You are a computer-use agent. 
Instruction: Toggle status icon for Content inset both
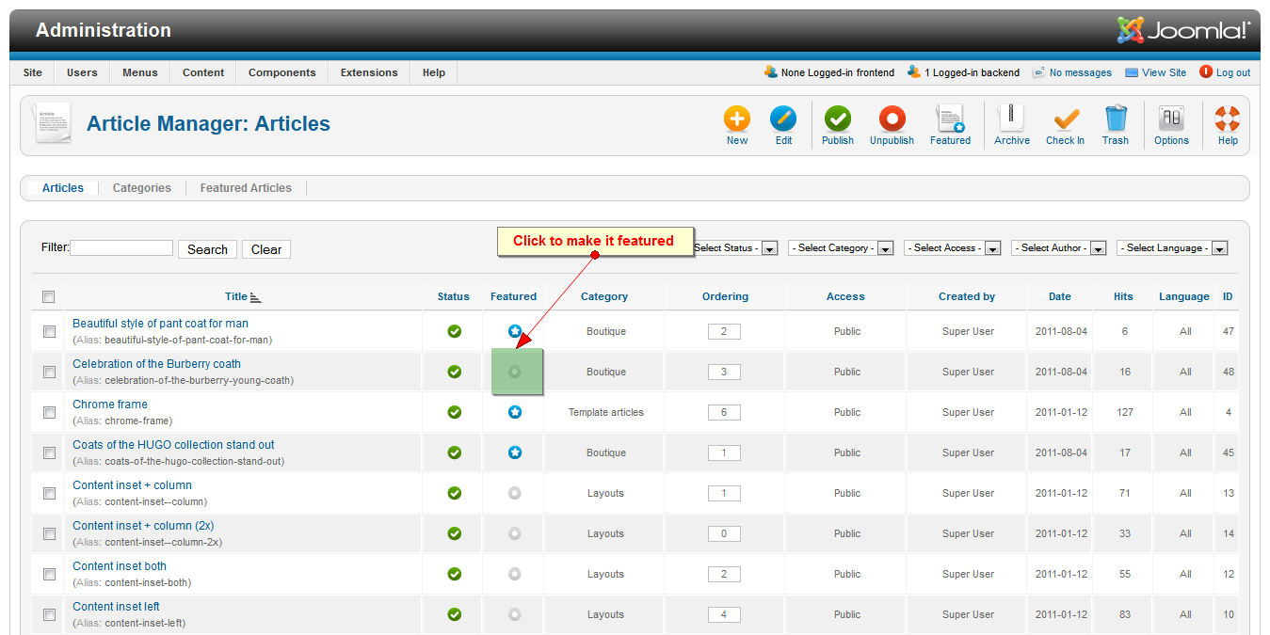(455, 574)
